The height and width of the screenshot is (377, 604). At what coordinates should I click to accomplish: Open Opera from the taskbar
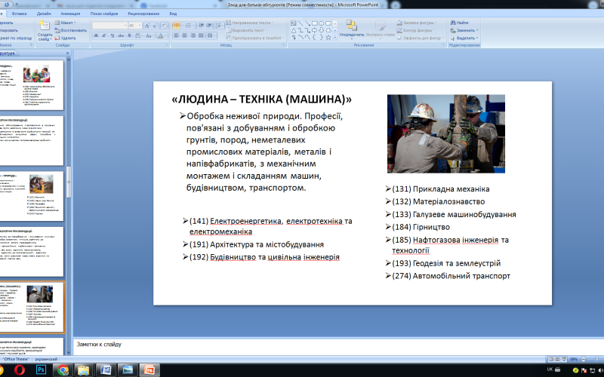pyautogui.click(x=20, y=370)
